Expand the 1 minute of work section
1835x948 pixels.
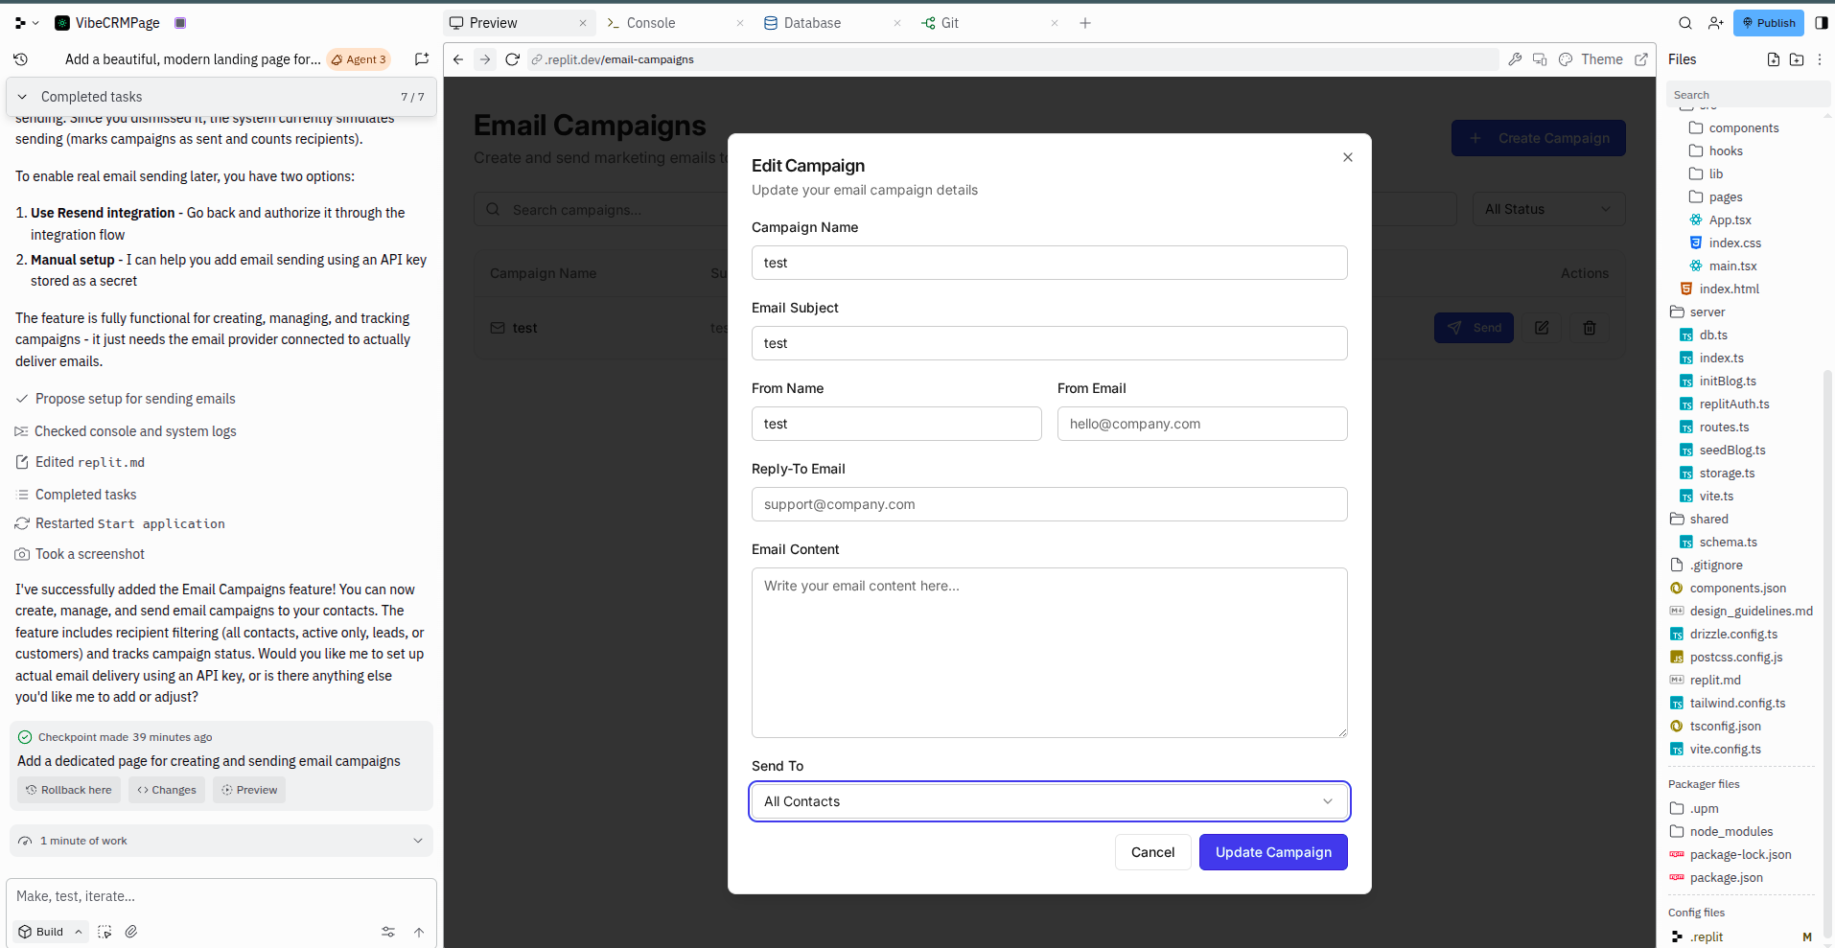pyautogui.click(x=417, y=841)
